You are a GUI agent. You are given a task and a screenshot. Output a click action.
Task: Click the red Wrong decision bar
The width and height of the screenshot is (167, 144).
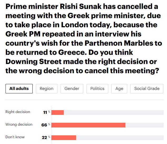point(88,125)
